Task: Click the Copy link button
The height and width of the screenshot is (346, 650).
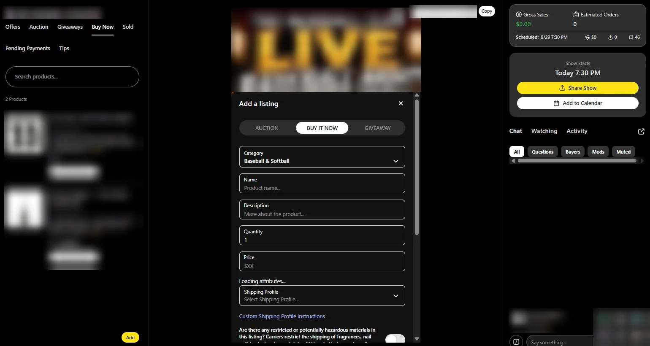Action: (487, 11)
